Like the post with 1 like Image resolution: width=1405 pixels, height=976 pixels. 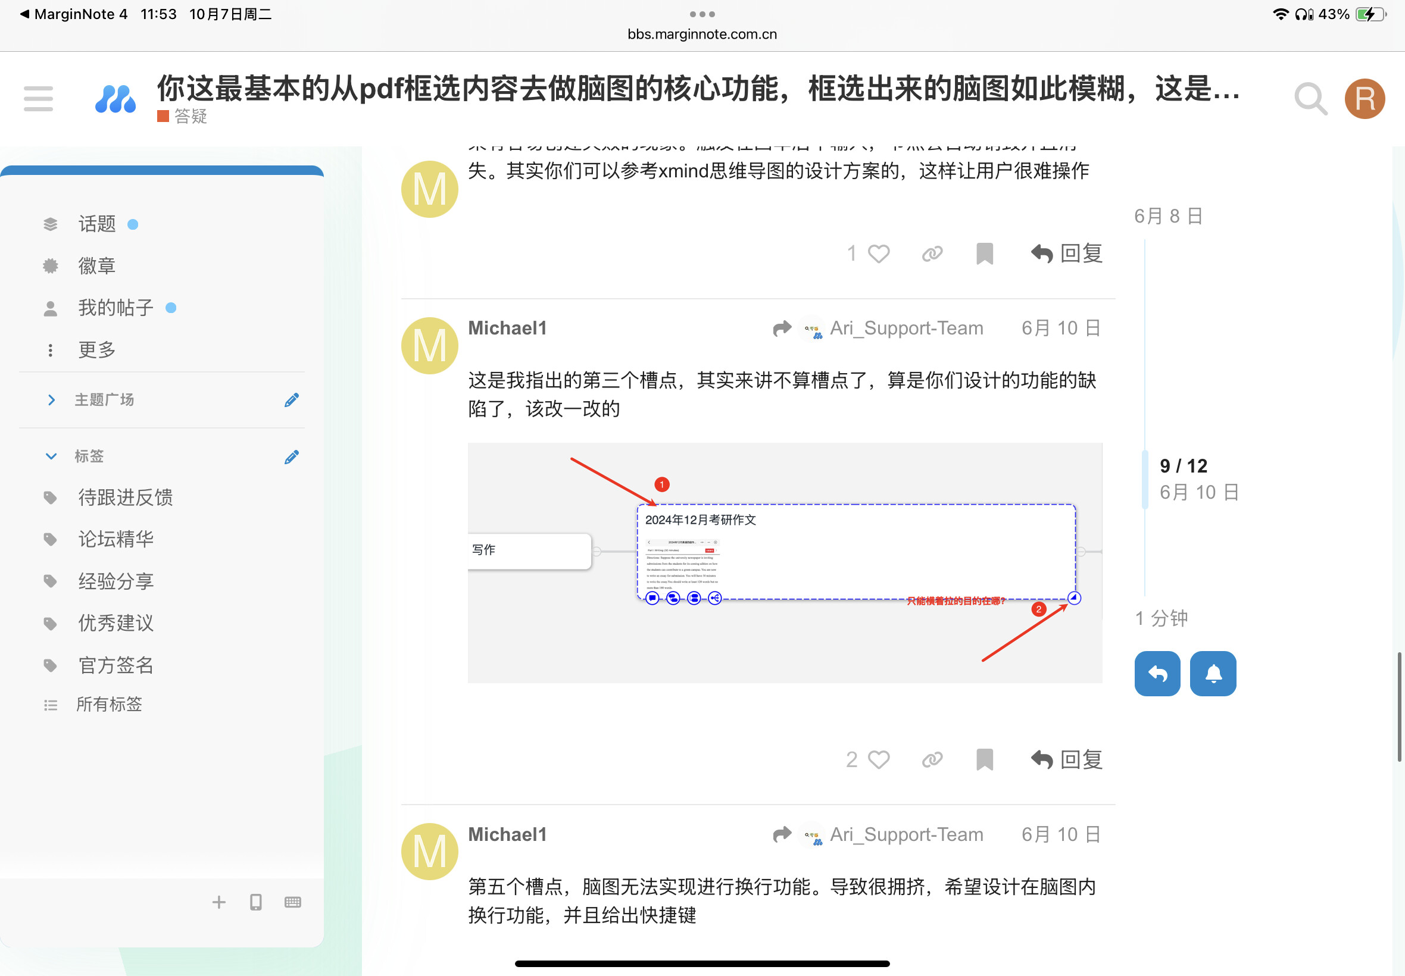coord(878,253)
